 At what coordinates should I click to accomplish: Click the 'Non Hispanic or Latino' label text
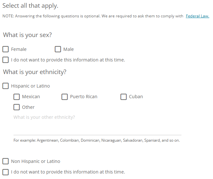35,161
